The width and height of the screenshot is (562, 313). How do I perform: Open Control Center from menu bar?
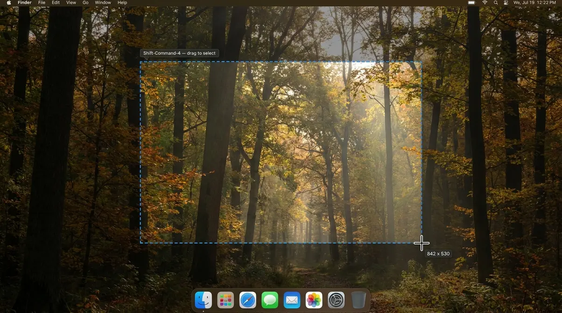[x=506, y=3]
